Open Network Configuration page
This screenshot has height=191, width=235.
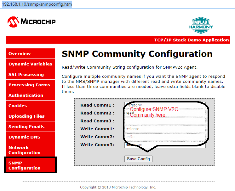[31, 150]
